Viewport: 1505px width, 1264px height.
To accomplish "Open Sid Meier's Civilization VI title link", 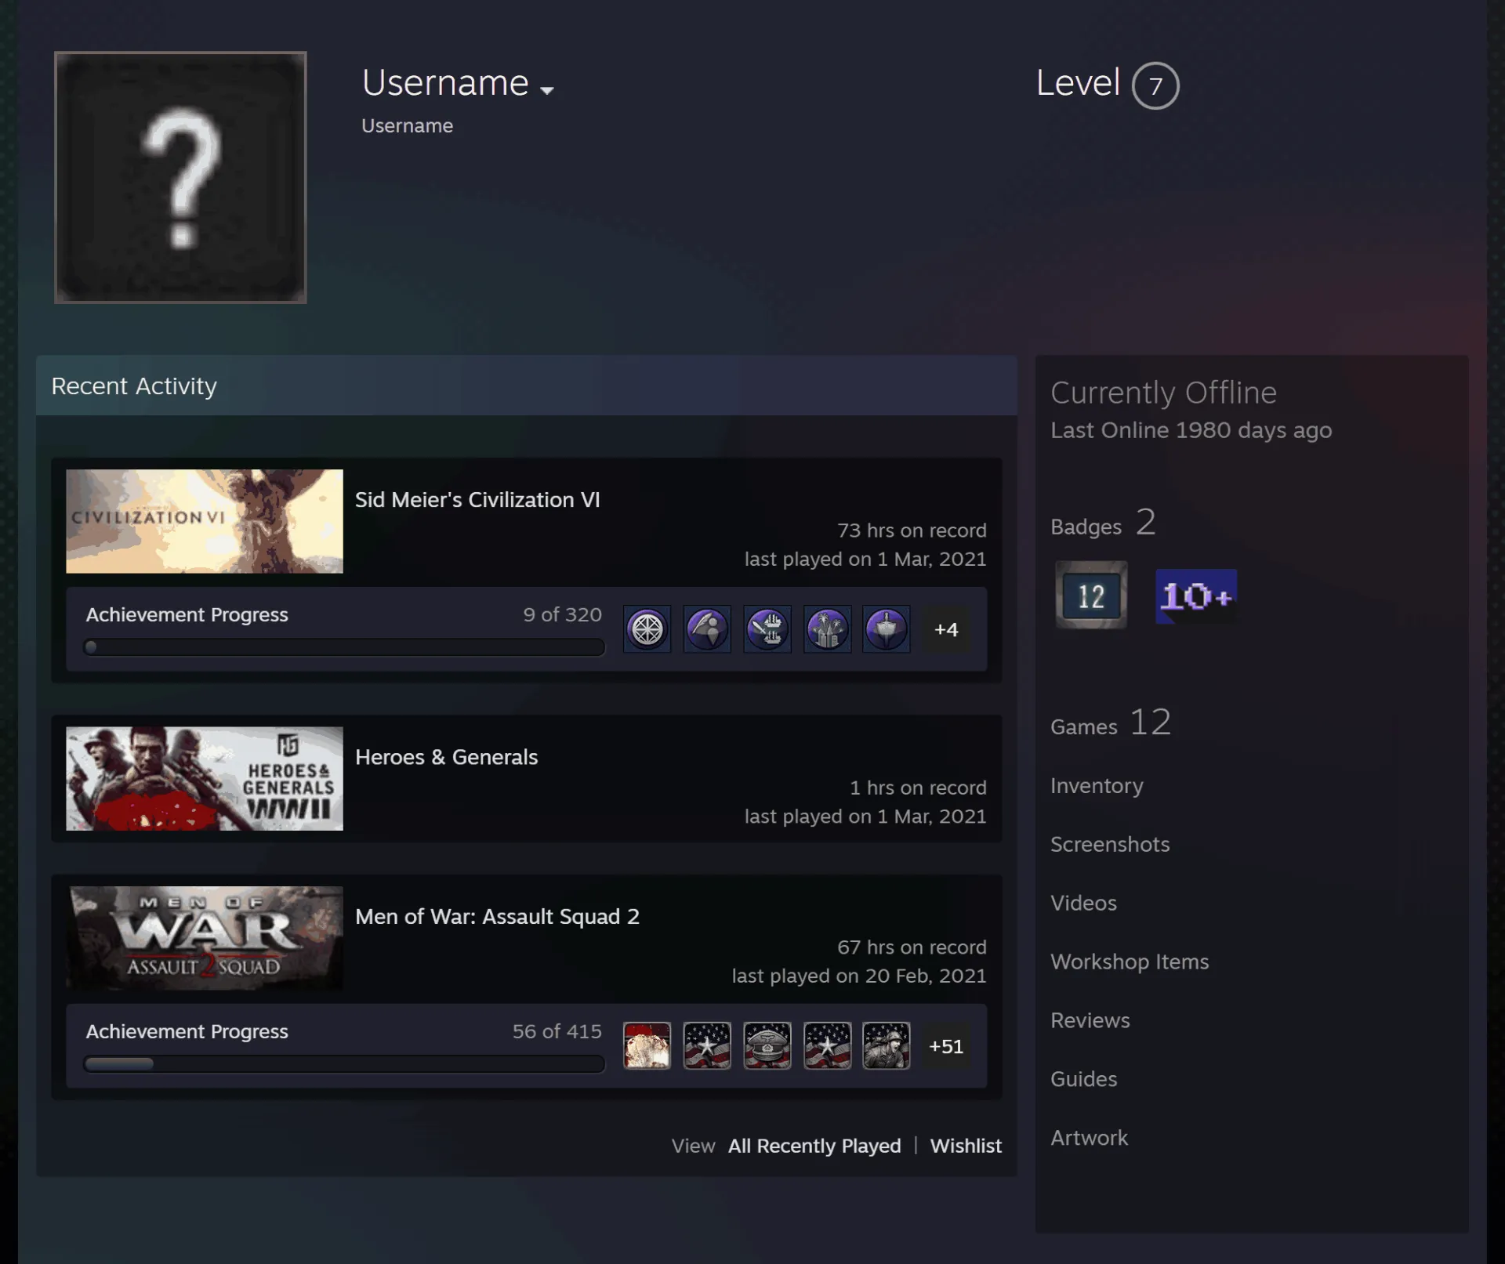I will coord(477,500).
